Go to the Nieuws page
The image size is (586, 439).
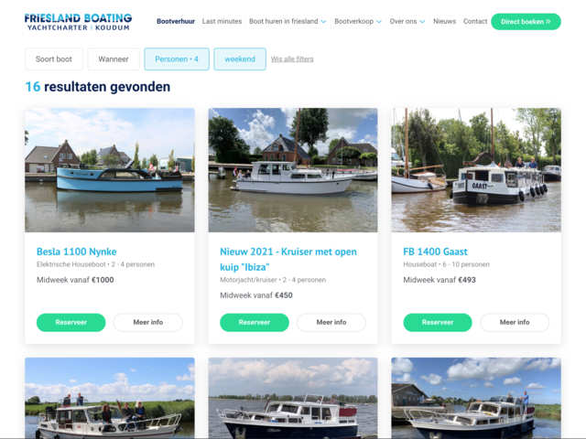(444, 21)
